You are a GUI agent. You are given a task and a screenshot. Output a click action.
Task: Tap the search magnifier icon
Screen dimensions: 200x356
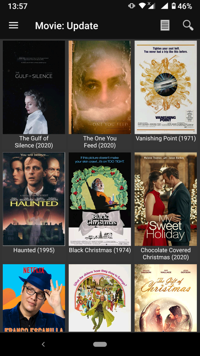(x=188, y=25)
